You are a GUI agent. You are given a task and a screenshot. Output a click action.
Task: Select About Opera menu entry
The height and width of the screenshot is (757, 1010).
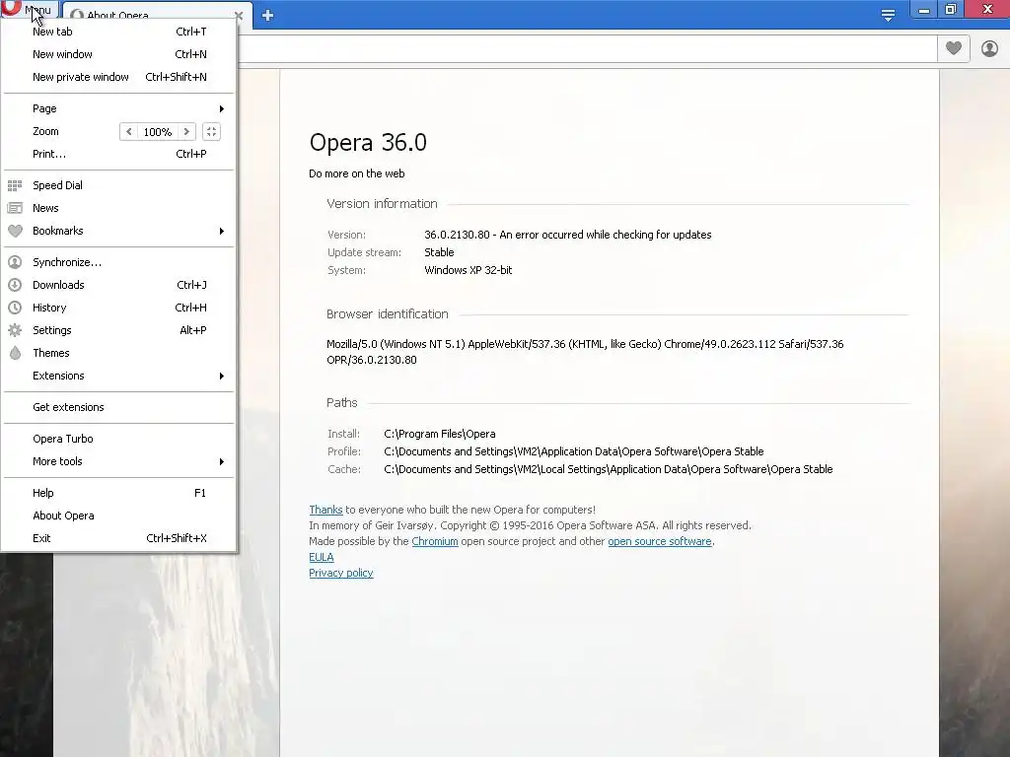click(x=119, y=516)
